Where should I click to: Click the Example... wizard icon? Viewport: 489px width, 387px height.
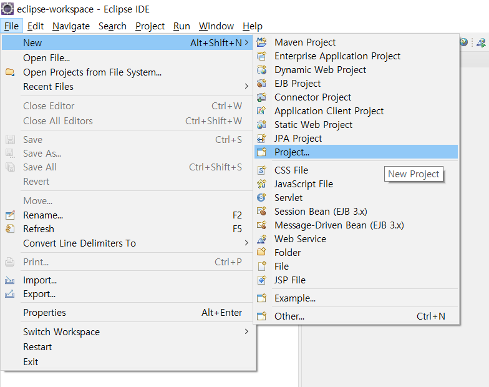[262, 298]
